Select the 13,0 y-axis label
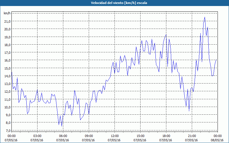The width and height of the screenshot is (229, 143). 7,84
